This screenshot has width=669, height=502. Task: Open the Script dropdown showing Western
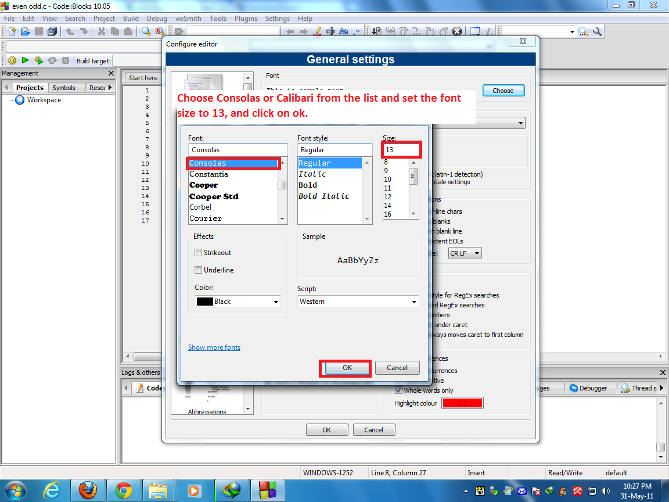[358, 302]
